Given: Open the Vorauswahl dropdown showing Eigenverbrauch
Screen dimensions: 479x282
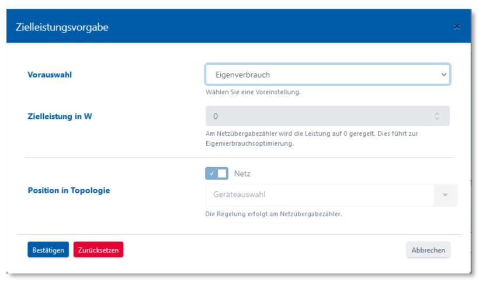Looking at the screenshot, I should point(328,75).
